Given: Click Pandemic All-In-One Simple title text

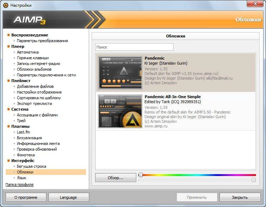Looking at the screenshot, I should coord(173,97).
